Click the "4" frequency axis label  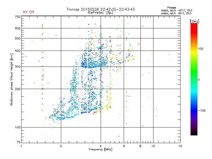(101, 146)
